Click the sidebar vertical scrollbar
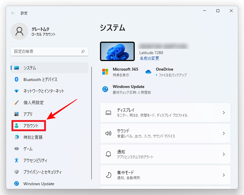 (91, 123)
